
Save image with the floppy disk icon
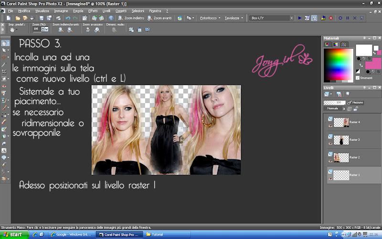pyautogui.click(x=42, y=18)
